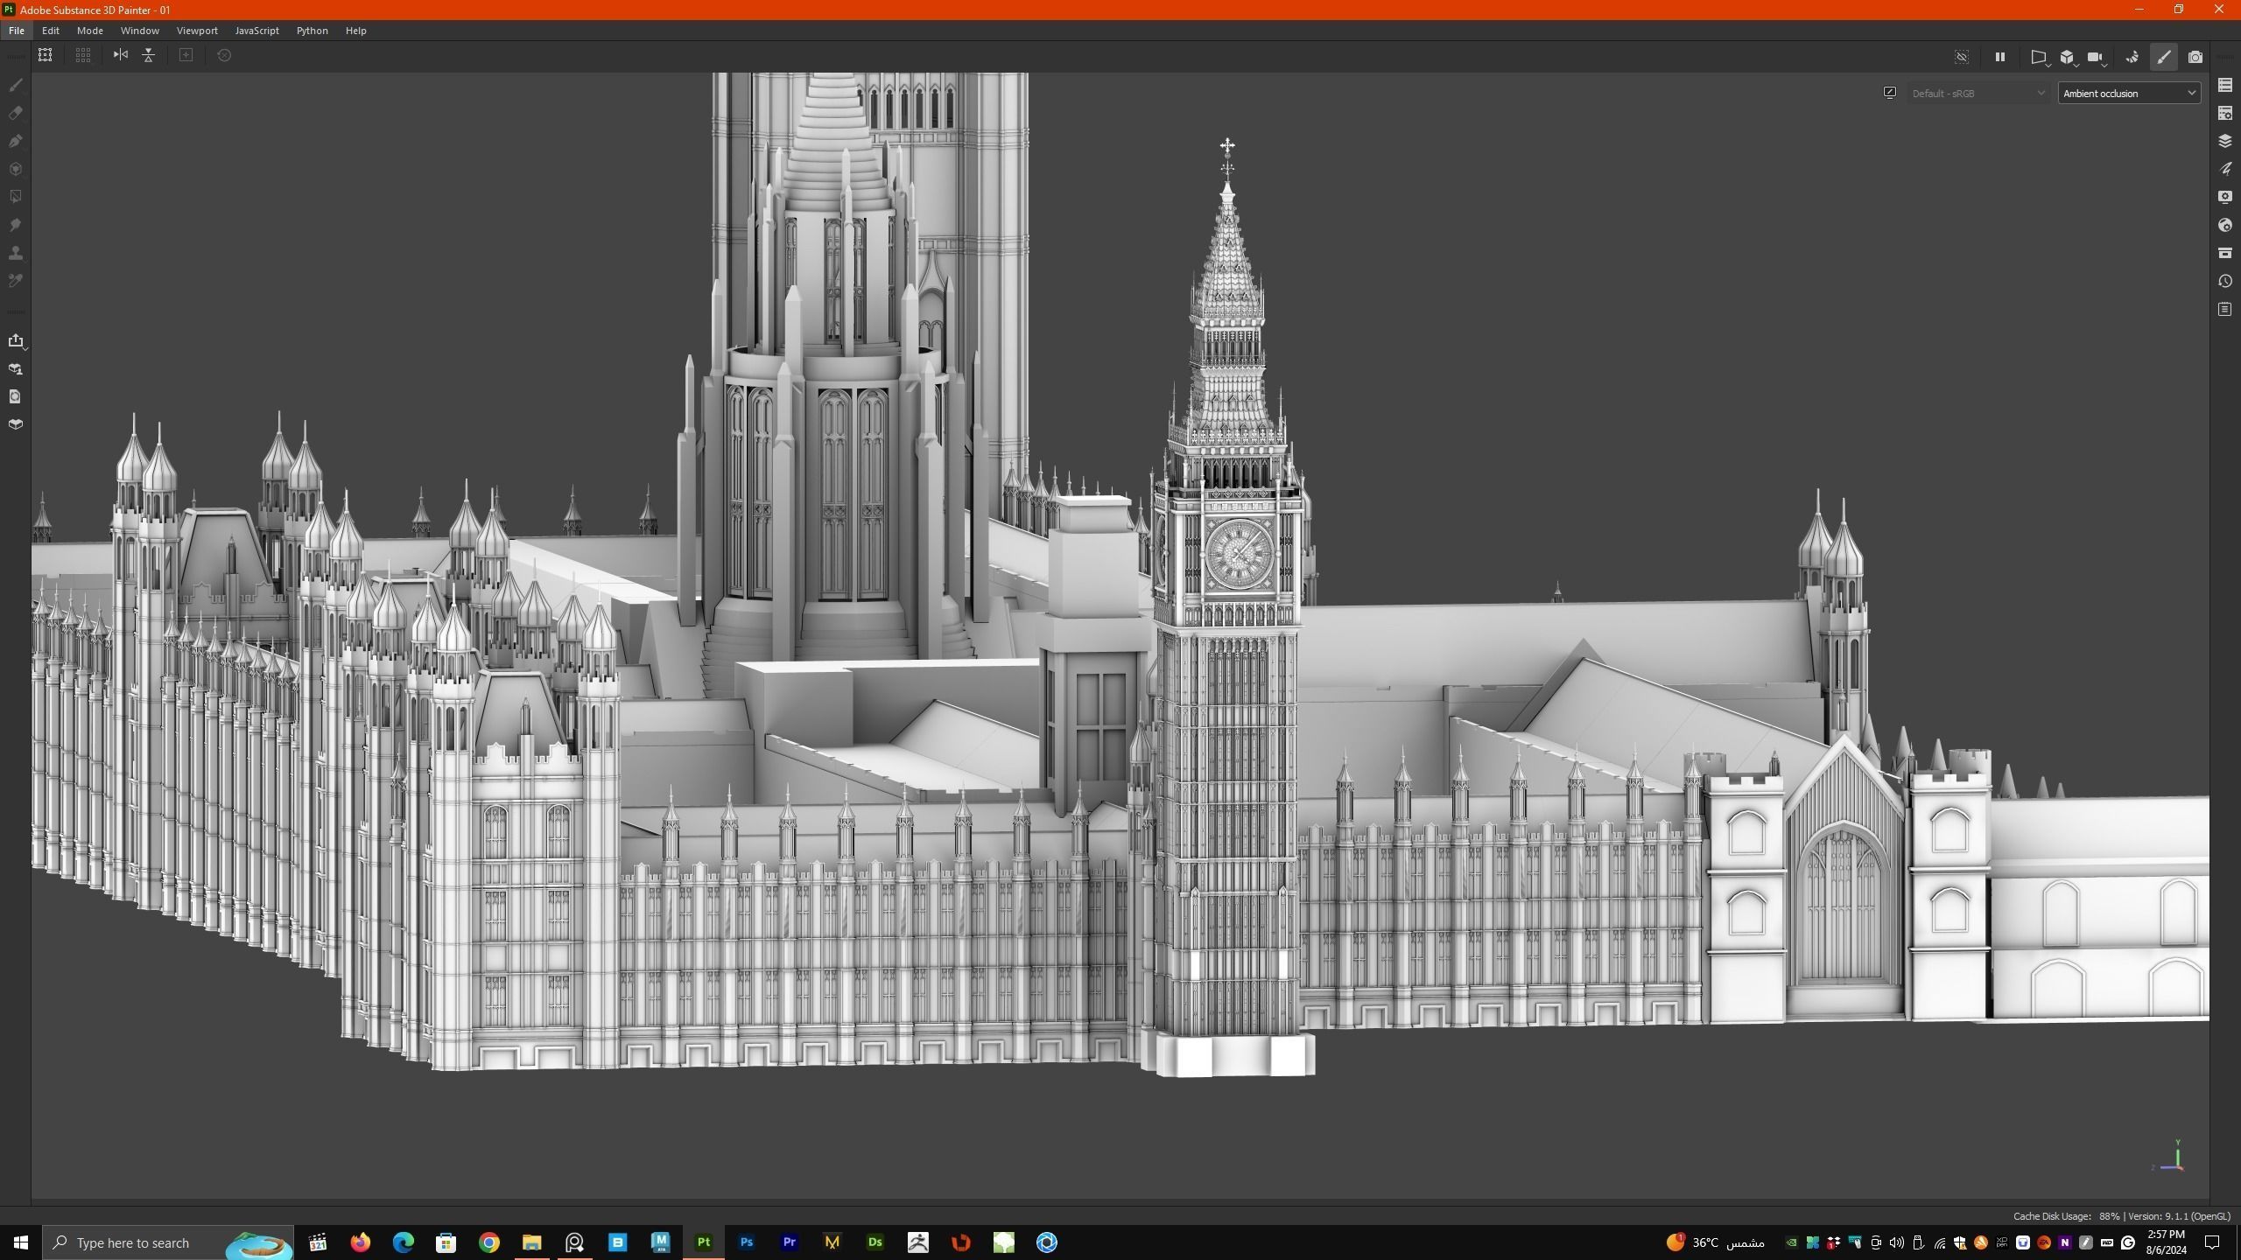The width and height of the screenshot is (2241, 1260).
Task: Open the camera selection dropdown
Action: click(2096, 58)
